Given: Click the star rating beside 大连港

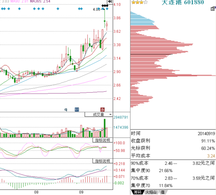Looking at the screenshot, I should [x=140, y=2].
